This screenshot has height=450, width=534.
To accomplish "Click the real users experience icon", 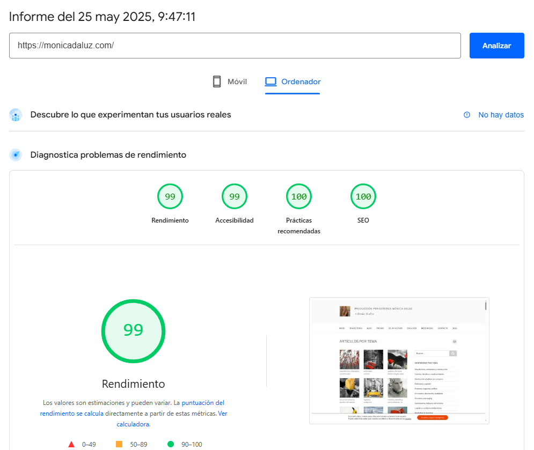I will (16, 115).
